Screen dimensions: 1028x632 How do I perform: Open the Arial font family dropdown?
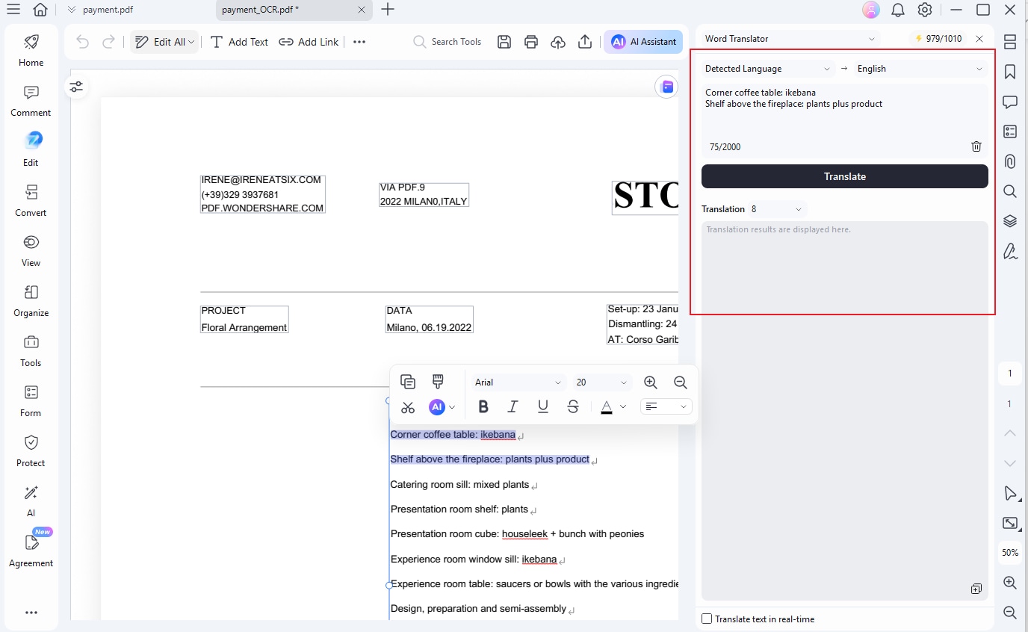(518, 382)
